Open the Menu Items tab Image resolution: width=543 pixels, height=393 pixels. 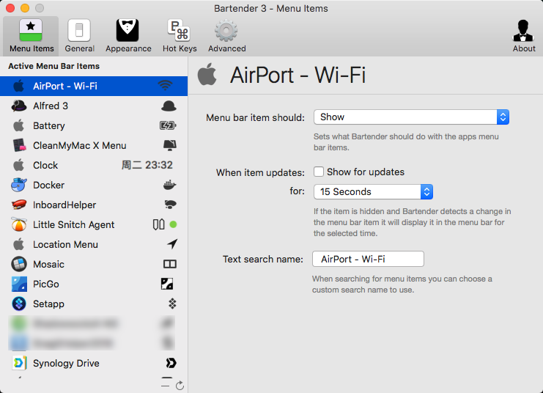32,36
